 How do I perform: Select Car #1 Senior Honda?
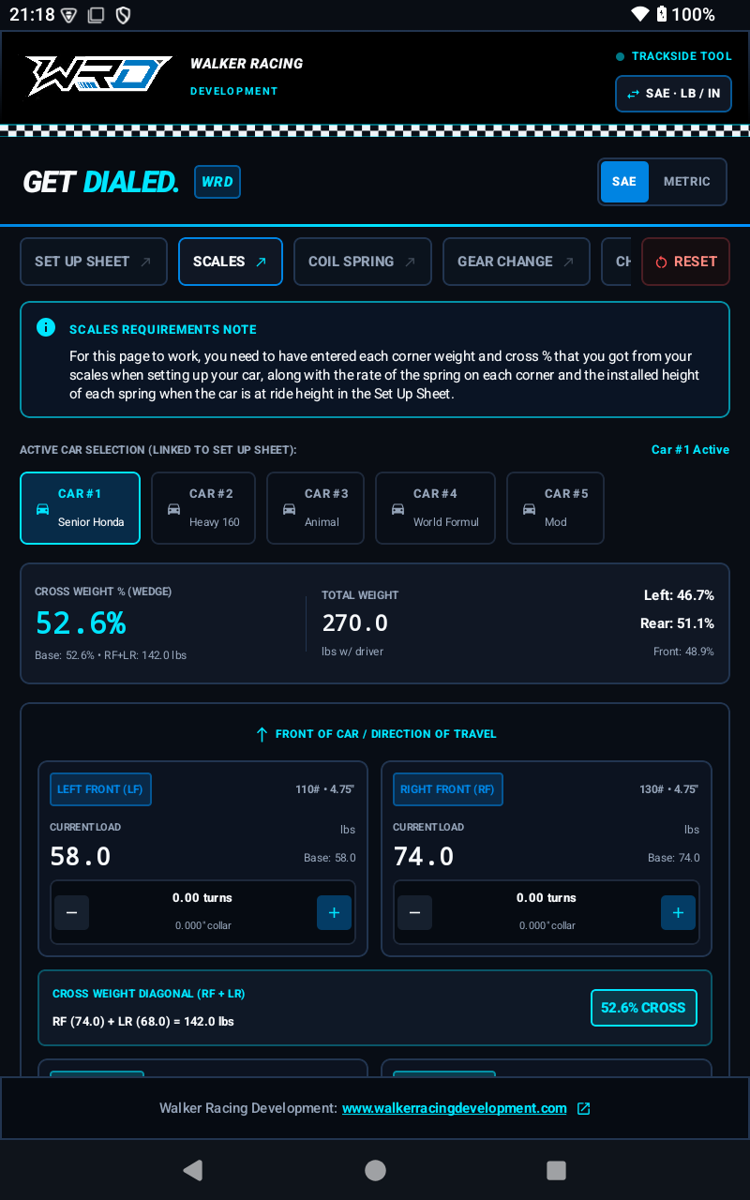80,508
